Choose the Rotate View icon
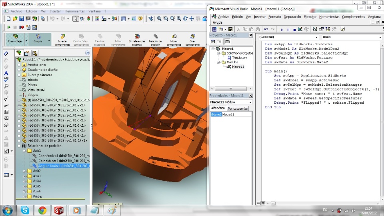 pyautogui.click(x=185, y=19)
